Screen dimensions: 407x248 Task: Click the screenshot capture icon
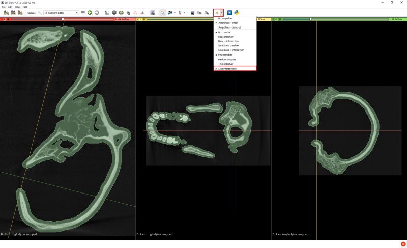click(x=193, y=12)
